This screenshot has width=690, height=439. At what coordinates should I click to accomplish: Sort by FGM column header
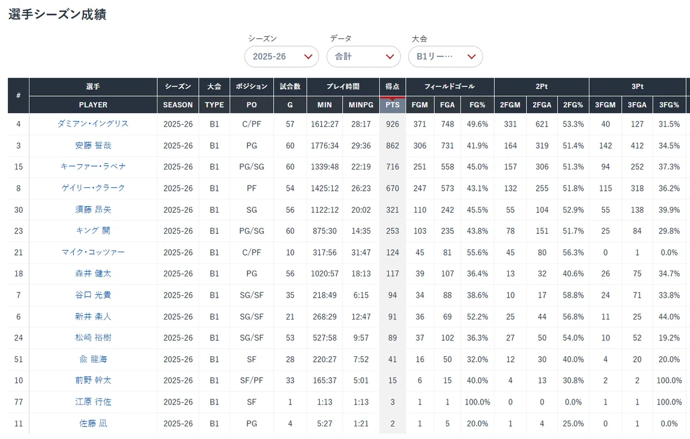coord(420,105)
